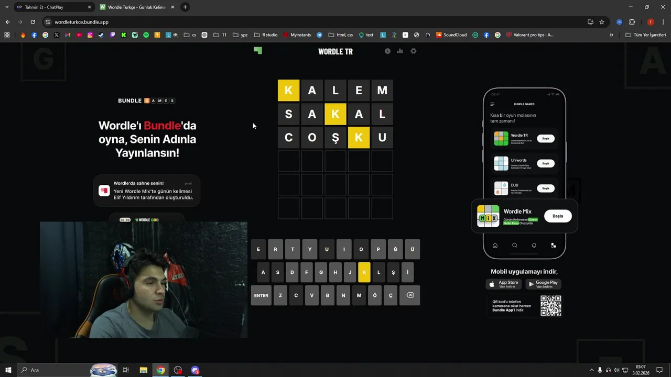
Task: Click Başla next to DUO in the phone
Action: pos(546,188)
